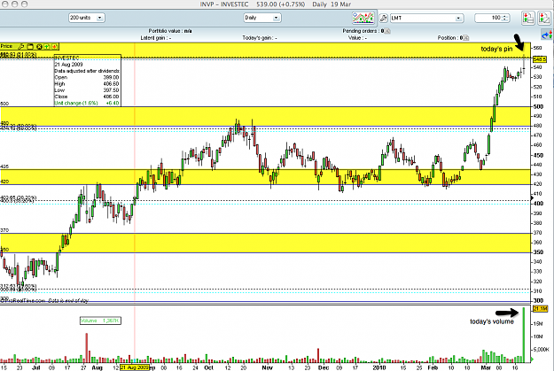
Task: Click the small green arrow beside volume axis
Action: (x=533, y=359)
